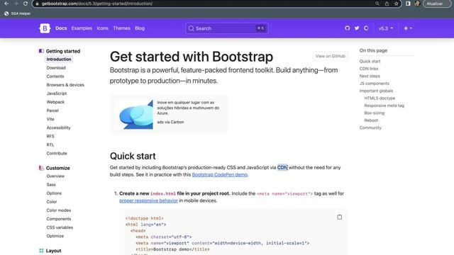
Task: Open the Docs nav item
Action: (61, 28)
